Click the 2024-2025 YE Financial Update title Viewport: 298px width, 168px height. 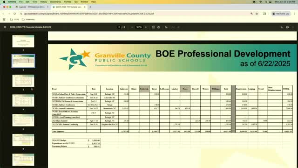click(x=30, y=27)
